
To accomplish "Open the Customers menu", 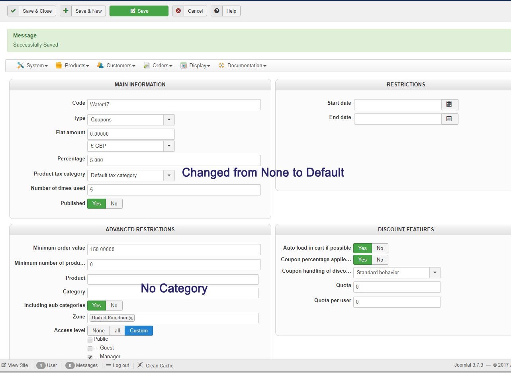I will (116, 65).
